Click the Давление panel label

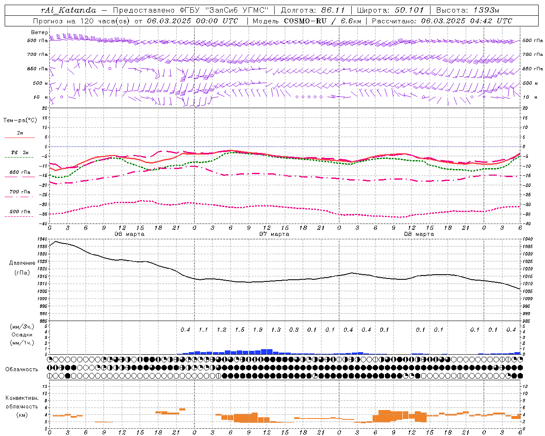point(22,263)
